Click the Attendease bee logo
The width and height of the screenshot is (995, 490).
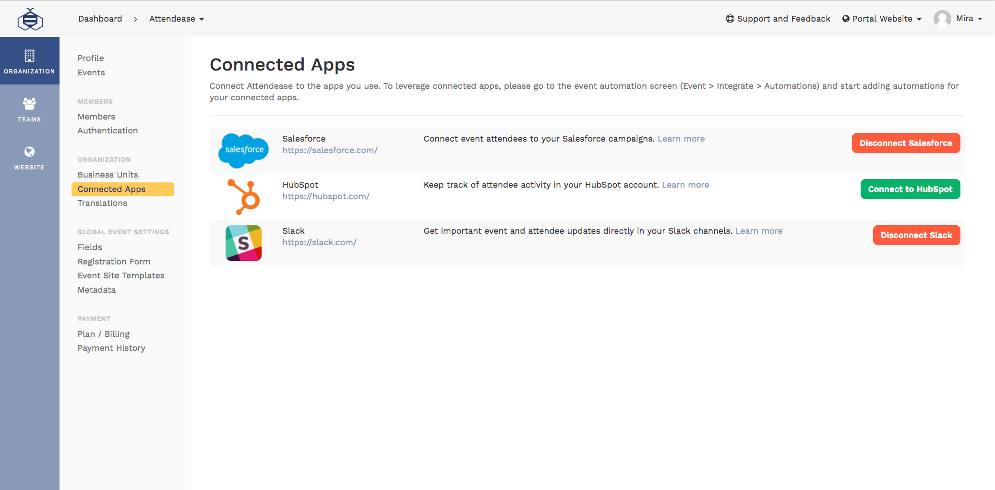[x=30, y=19]
